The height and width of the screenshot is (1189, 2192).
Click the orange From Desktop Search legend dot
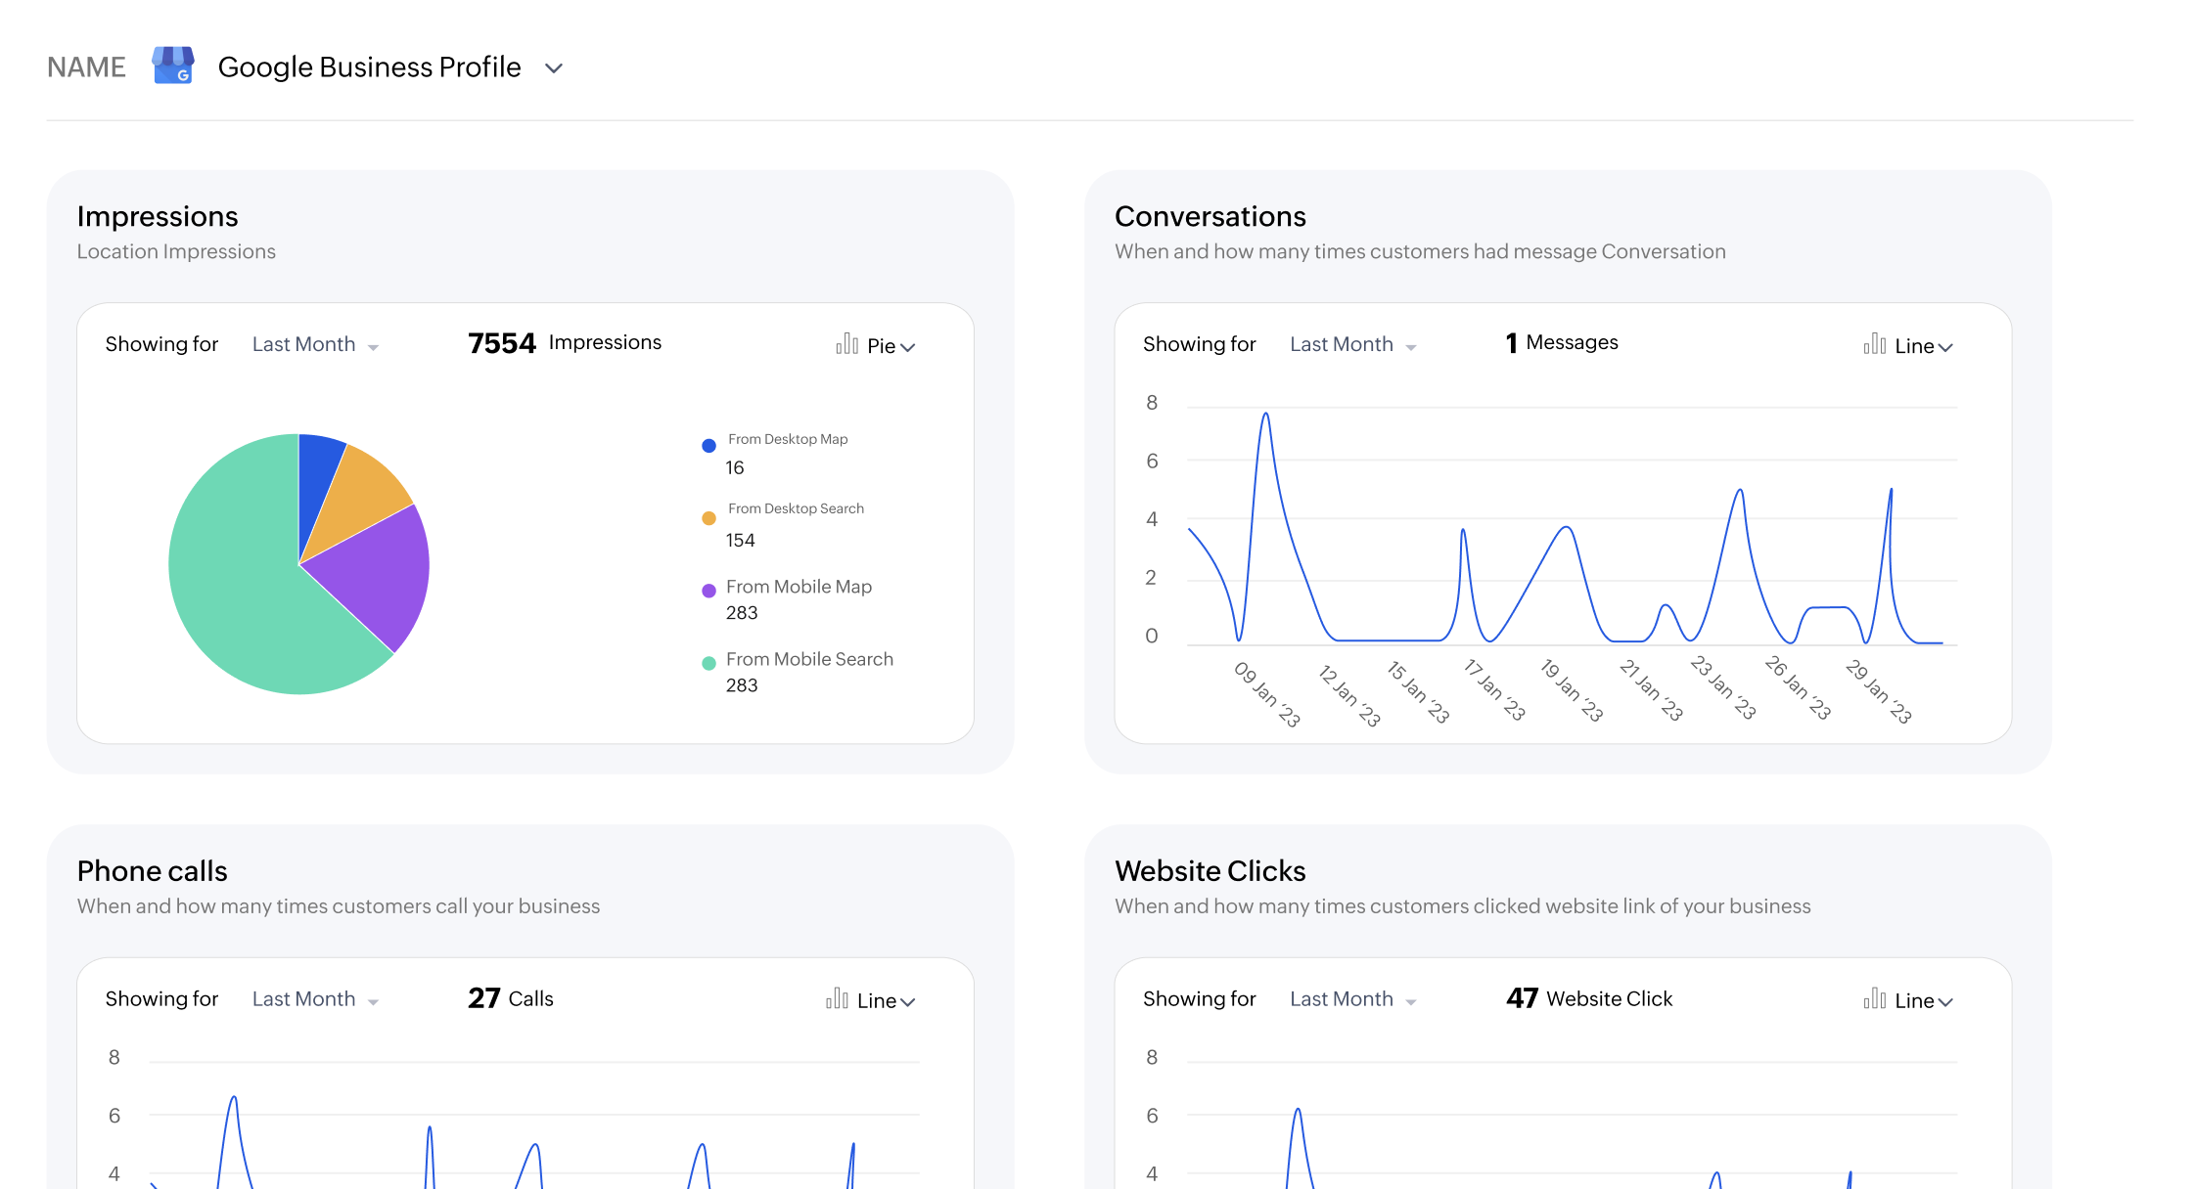[x=709, y=518]
